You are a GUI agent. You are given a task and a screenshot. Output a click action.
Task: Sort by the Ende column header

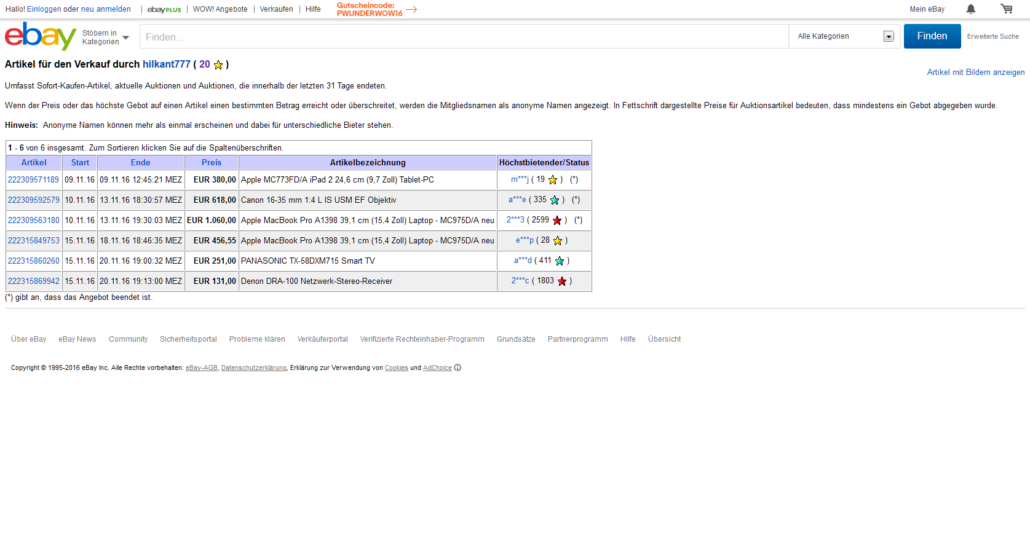point(140,162)
